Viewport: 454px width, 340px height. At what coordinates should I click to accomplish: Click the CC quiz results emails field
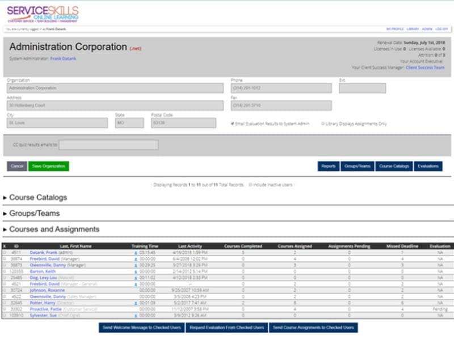pos(108,145)
